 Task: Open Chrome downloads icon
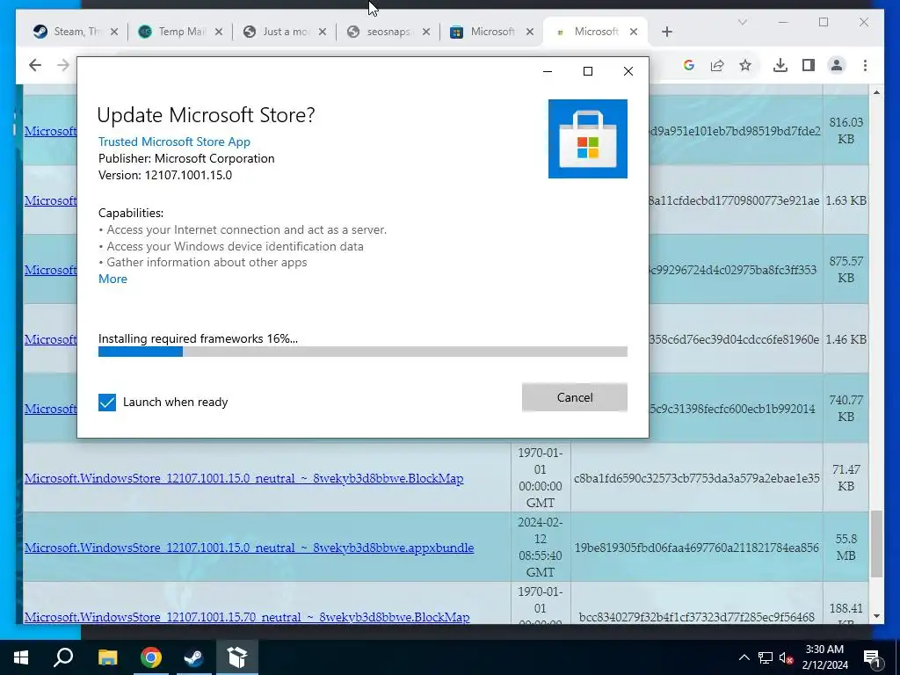coord(780,65)
